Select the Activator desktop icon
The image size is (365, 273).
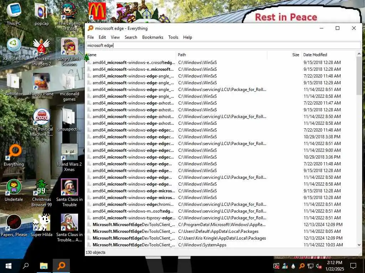(x=14, y=85)
